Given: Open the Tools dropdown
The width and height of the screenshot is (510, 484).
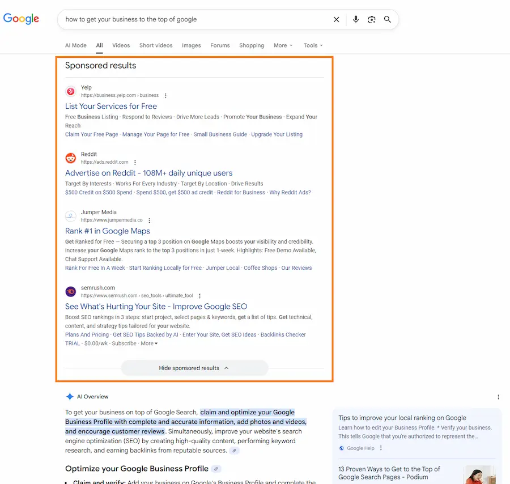Looking at the screenshot, I should 313,45.
